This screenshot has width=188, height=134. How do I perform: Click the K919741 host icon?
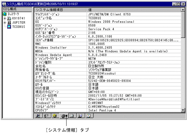point(9,18)
